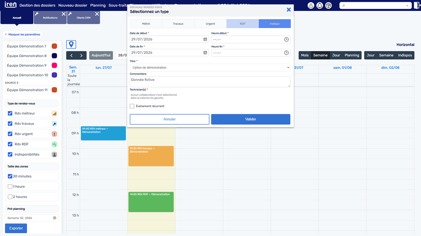Uncheck the Rdv métreur checkbox

10,113
